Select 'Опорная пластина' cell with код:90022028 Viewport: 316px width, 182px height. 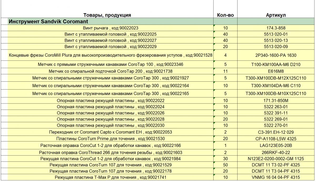(x=110, y=119)
